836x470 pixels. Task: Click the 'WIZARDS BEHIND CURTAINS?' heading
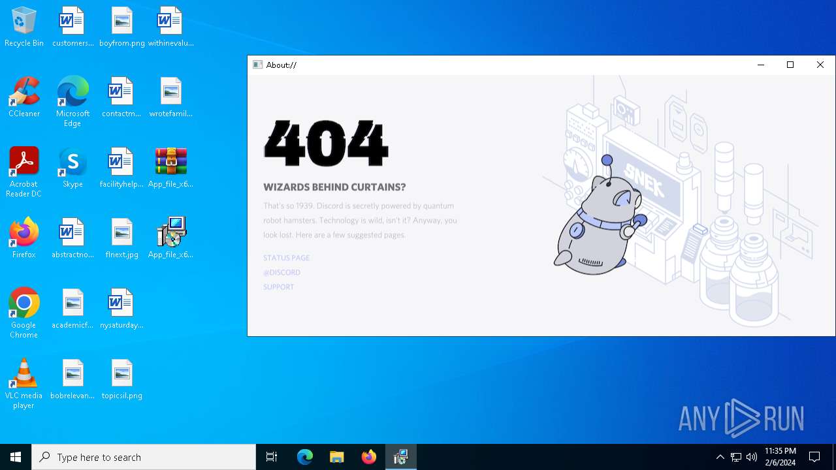pos(334,187)
